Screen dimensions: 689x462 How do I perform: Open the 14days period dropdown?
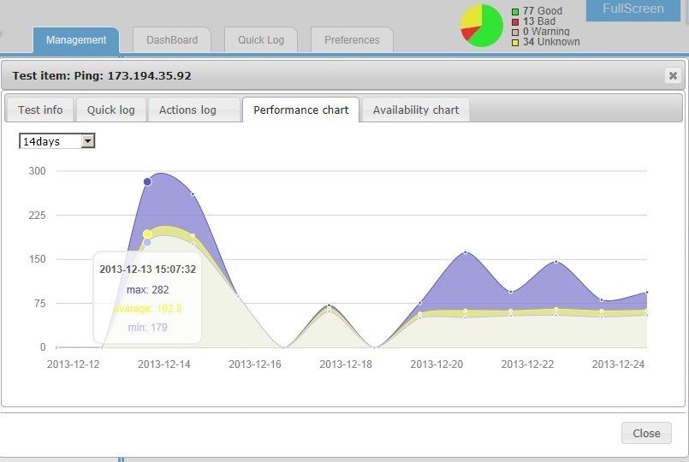57,141
